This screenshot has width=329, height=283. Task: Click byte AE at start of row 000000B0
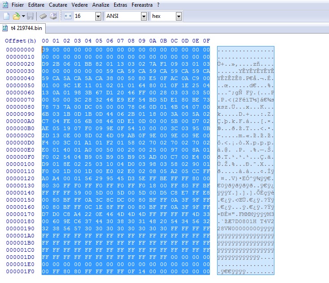click(45, 128)
